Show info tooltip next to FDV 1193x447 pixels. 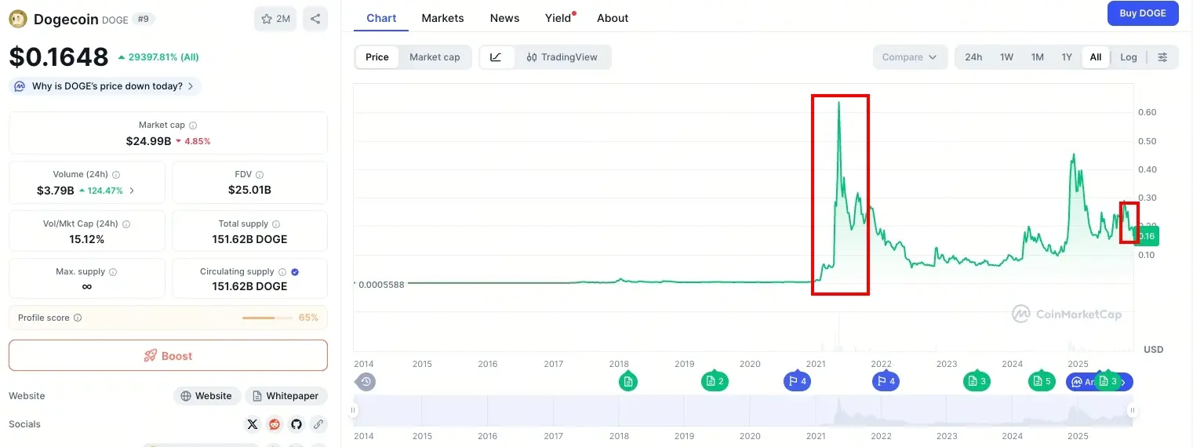click(260, 175)
